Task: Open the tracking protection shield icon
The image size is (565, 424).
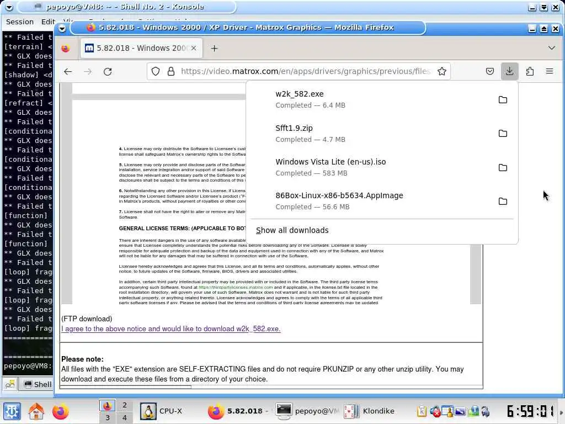Action: 155,71
